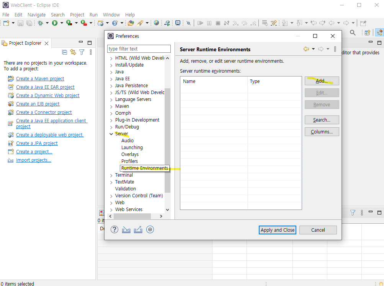This screenshot has height=286, width=384.
Task: Click the Create a Maven project link
Action: (40, 78)
